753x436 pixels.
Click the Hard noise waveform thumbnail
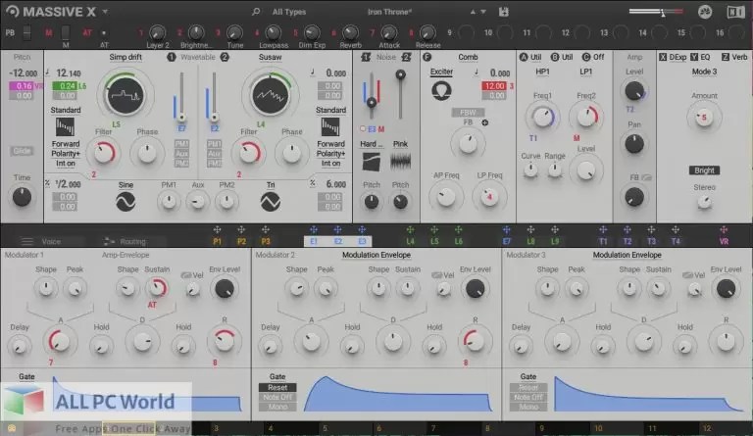coord(372,162)
